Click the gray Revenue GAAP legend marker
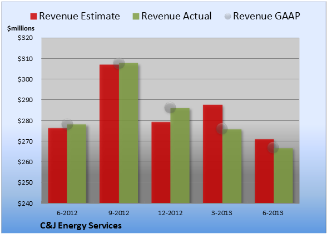Viewport: 327px width, 234px height. [x=227, y=16]
